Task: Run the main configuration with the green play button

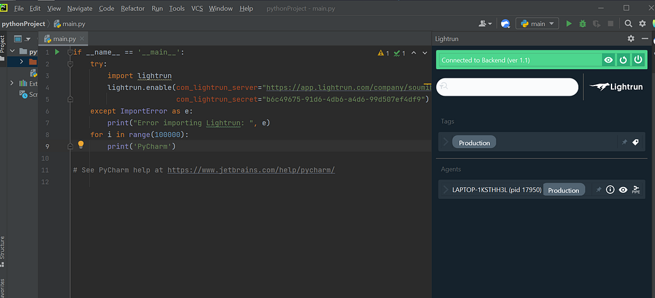Action: (569, 24)
